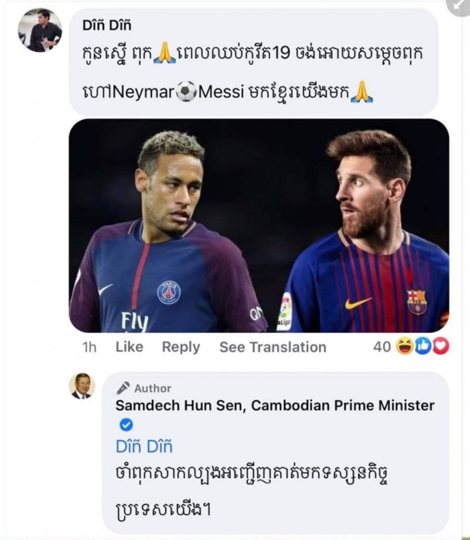This screenshot has width=470, height=540.
Task: Click See Translation for the comment
Action: pos(272,347)
